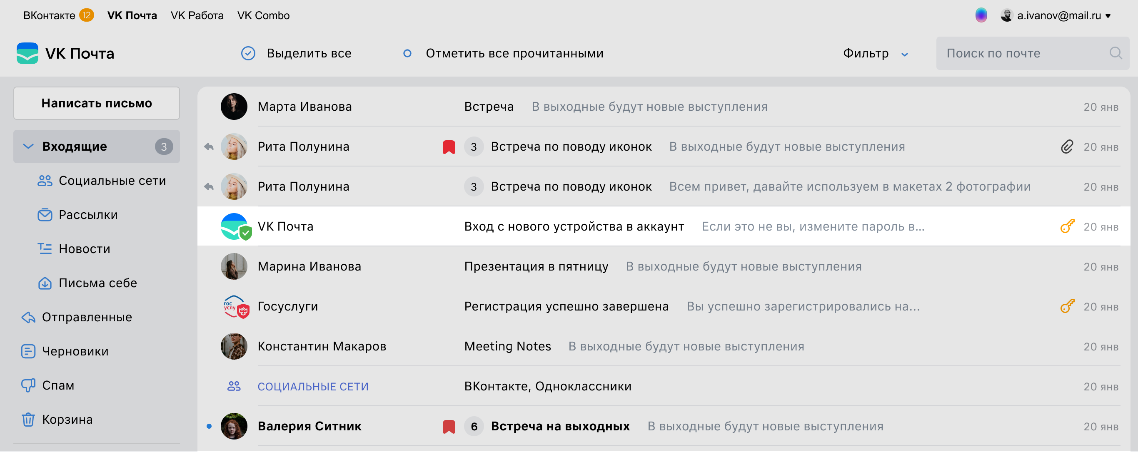Collapse the Входящие folder chevron
Image resolution: width=1138 pixels, height=452 pixels.
tap(28, 147)
